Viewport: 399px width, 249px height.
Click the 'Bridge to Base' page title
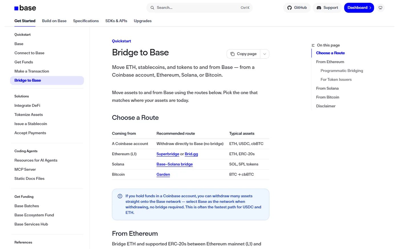coord(140,52)
